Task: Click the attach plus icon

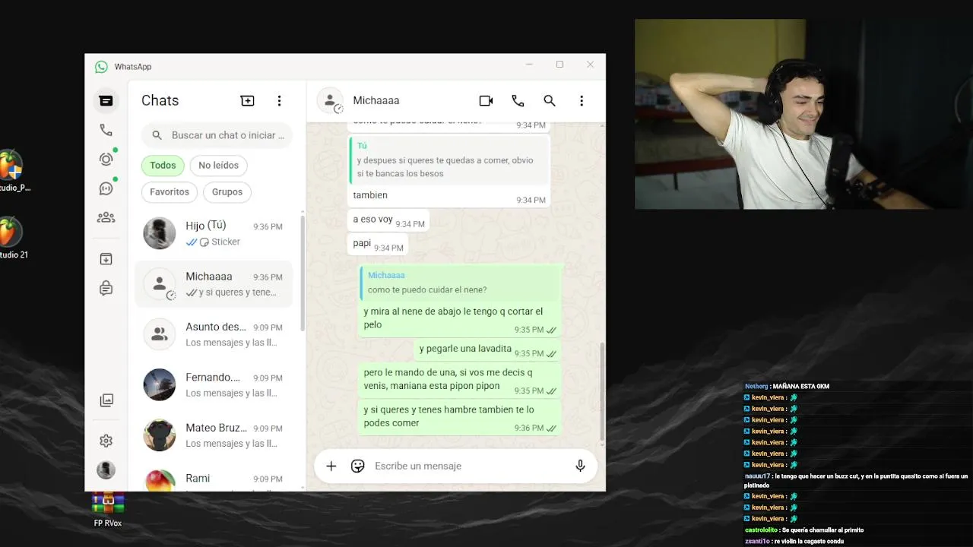Action: click(x=331, y=466)
